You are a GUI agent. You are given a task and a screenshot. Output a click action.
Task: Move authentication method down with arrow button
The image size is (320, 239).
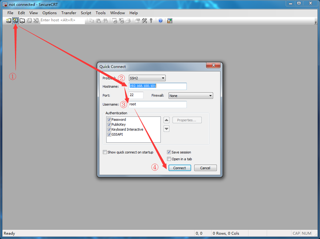[167, 129]
